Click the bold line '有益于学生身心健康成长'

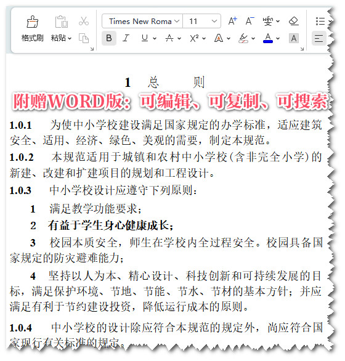(x=108, y=225)
